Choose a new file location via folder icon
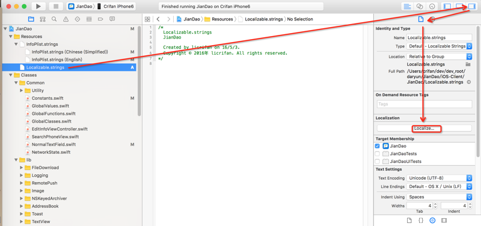 point(468,64)
